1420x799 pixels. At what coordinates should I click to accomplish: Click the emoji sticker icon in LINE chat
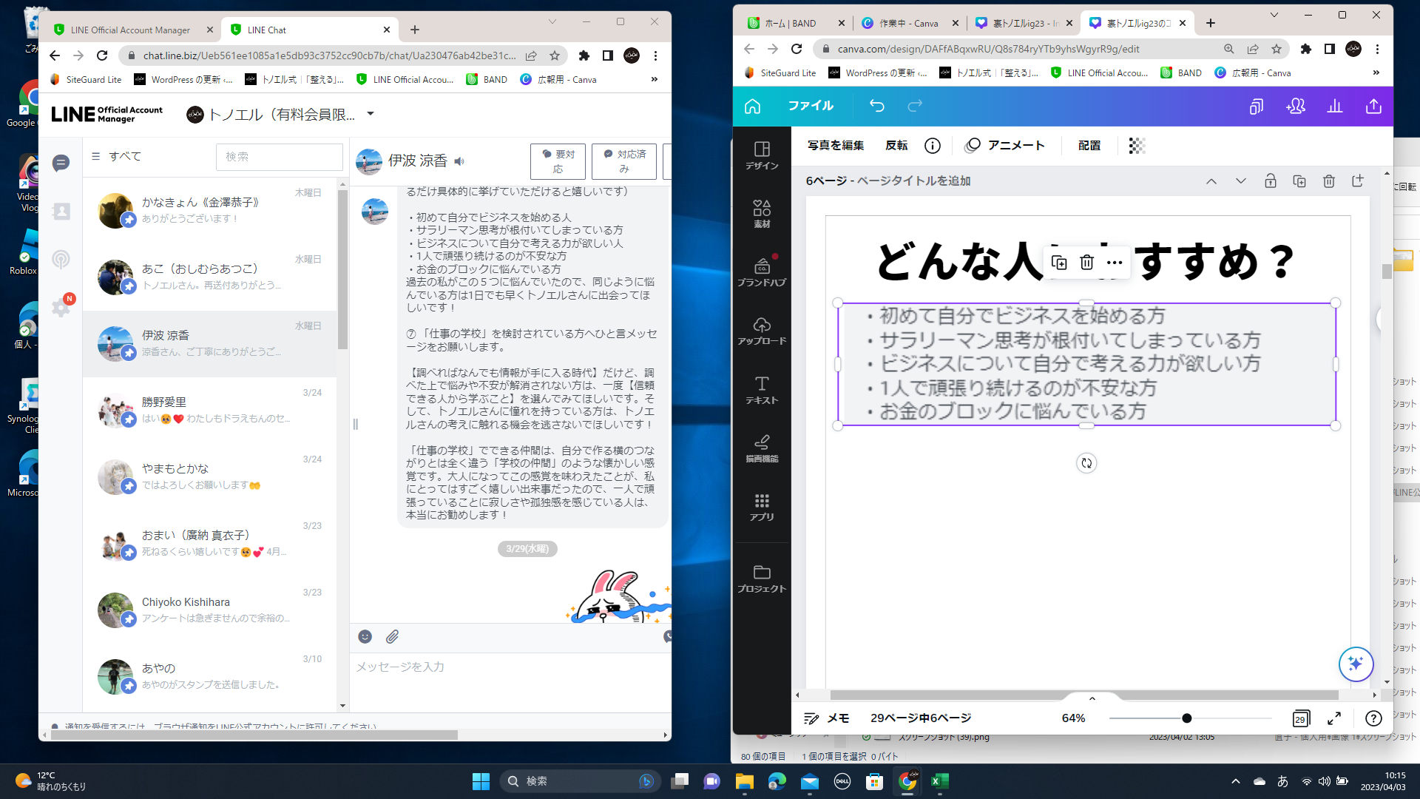pos(365,636)
